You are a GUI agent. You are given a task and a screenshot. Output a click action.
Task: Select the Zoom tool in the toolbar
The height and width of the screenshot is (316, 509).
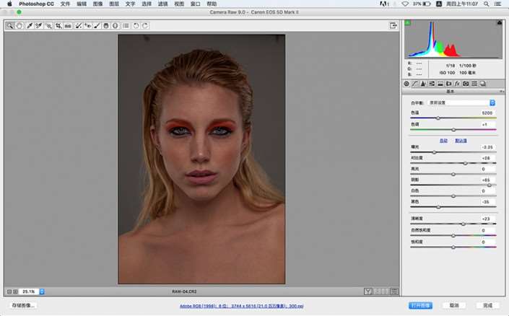pos(10,26)
